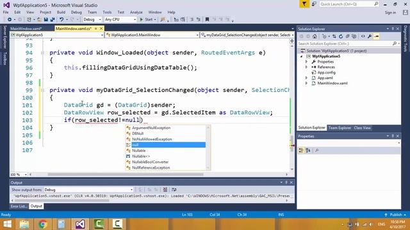Click the bookmark icon in toolbar
410x230 pixels.
207,20
